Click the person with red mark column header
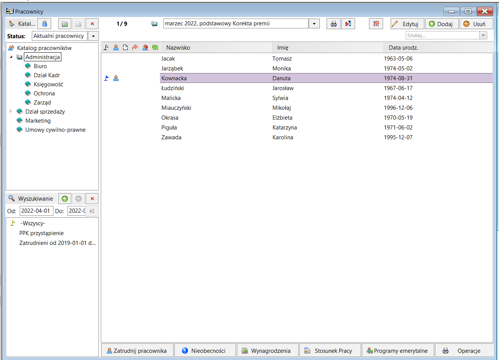The height and width of the screenshot is (360, 499). pyautogui.click(x=145, y=47)
